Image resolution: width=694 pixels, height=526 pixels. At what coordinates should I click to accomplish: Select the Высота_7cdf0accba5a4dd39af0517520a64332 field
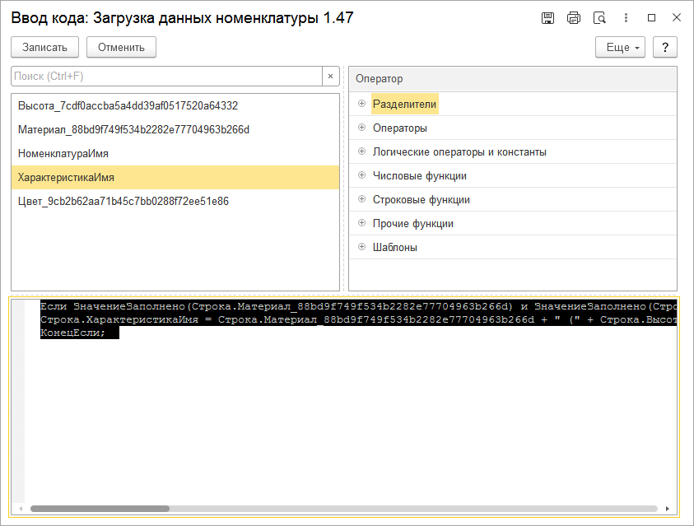tap(128, 105)
